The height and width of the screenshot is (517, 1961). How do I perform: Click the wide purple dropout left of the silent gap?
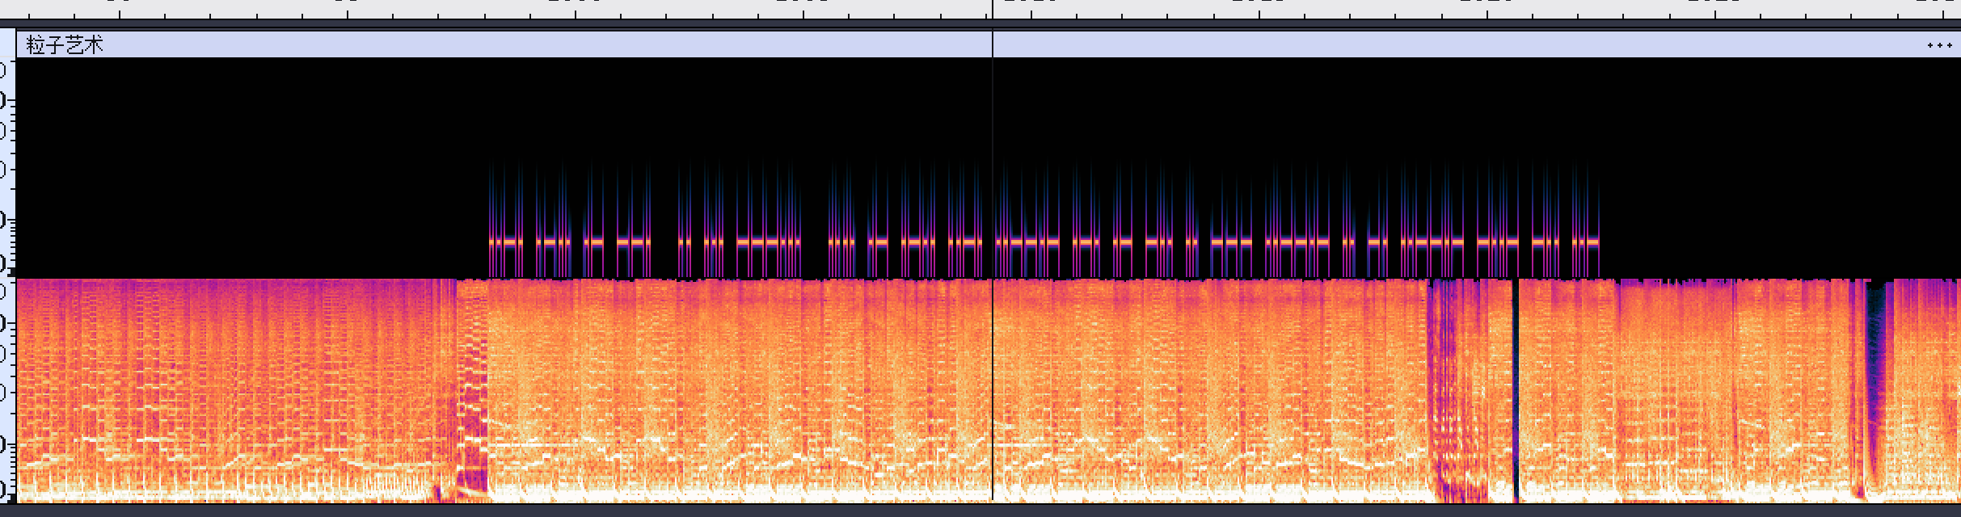click(x=1447, y=388)
